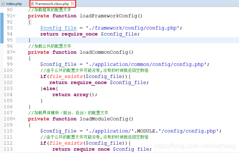
Task: Click the string './application/common/config/config.php'
Action: (x=146, y=64)
